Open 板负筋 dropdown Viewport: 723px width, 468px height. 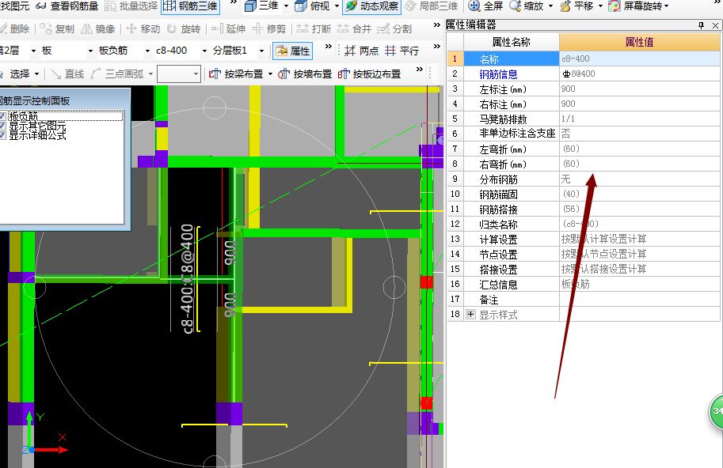(x=147, y=51)
